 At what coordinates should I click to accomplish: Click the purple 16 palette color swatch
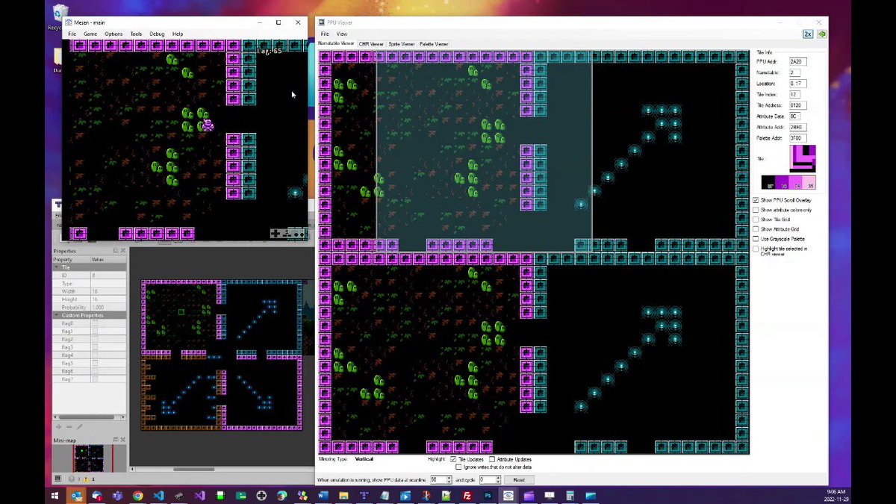tap(782, 182)
